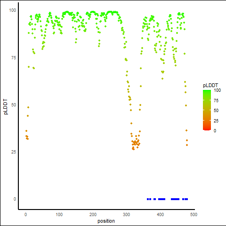Select the x-axis tick label 500
This screenshot has width=226, height=226.
(194, 215)
